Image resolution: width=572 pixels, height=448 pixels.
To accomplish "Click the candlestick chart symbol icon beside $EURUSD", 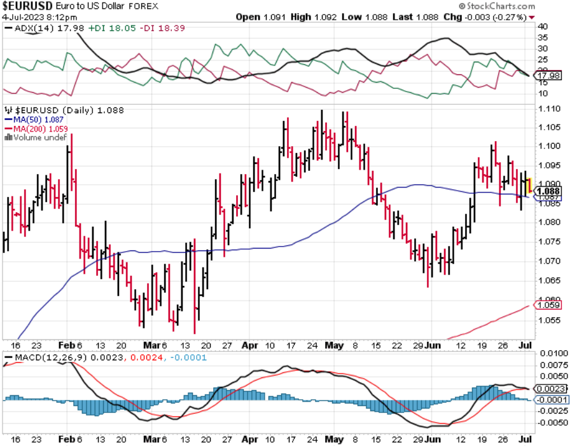I will [8, 109].
